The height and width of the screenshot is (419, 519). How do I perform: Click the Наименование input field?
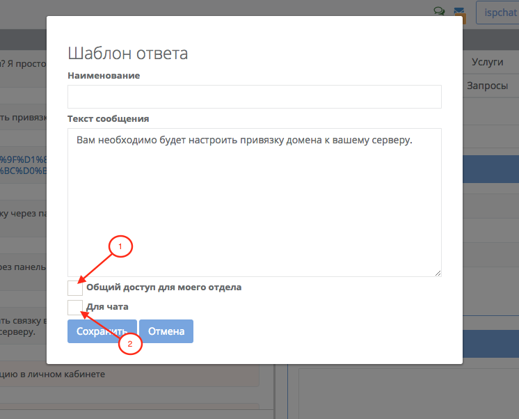[x=254, y=97]
